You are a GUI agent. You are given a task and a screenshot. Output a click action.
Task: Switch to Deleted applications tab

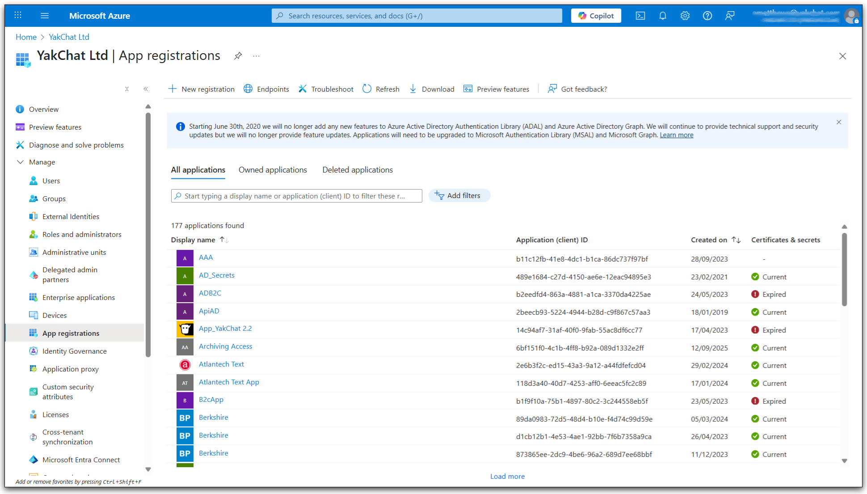tap(357, 170)
